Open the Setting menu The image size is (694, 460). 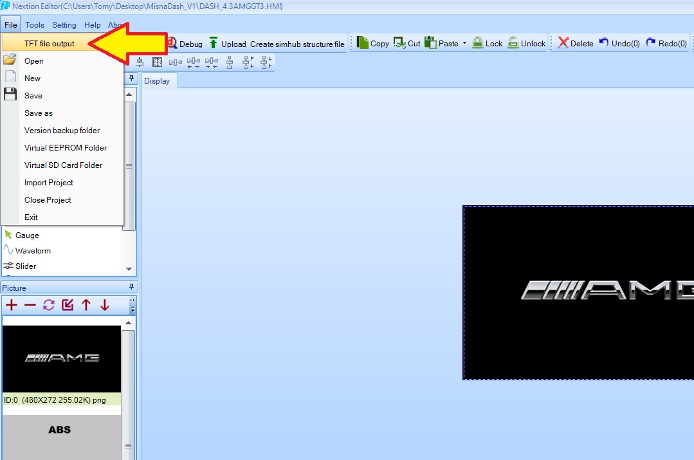[64, 25]
